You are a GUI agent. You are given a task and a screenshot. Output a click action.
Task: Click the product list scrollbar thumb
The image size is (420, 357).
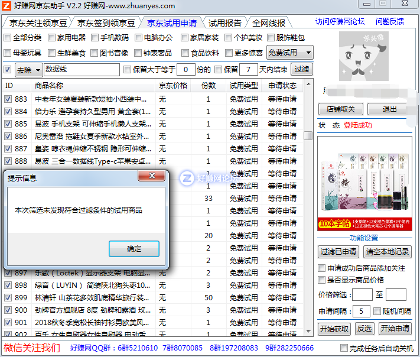click(x=308, y=135)
